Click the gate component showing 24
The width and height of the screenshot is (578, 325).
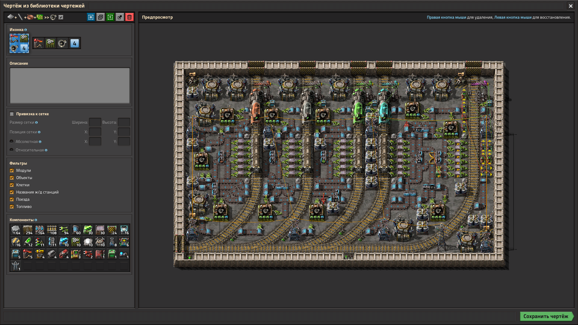(x=112, y=230)
